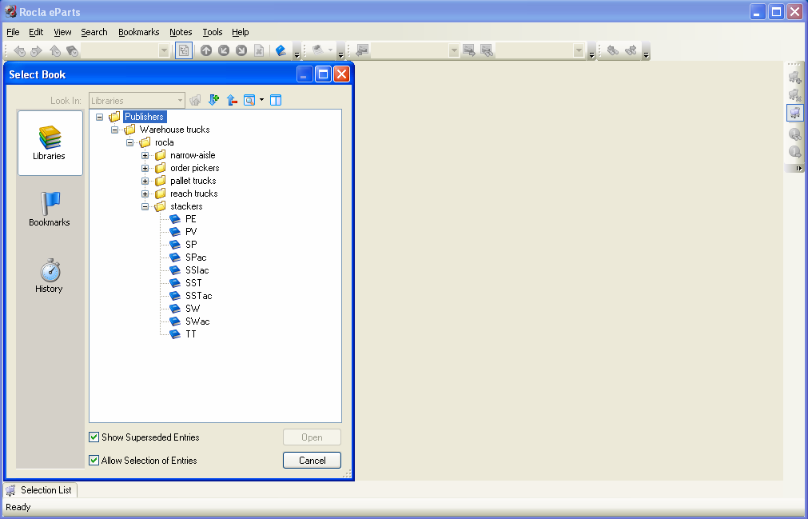Open the History stopwatch panel
Screen dimensions: 808x519
tap(50, 270)
